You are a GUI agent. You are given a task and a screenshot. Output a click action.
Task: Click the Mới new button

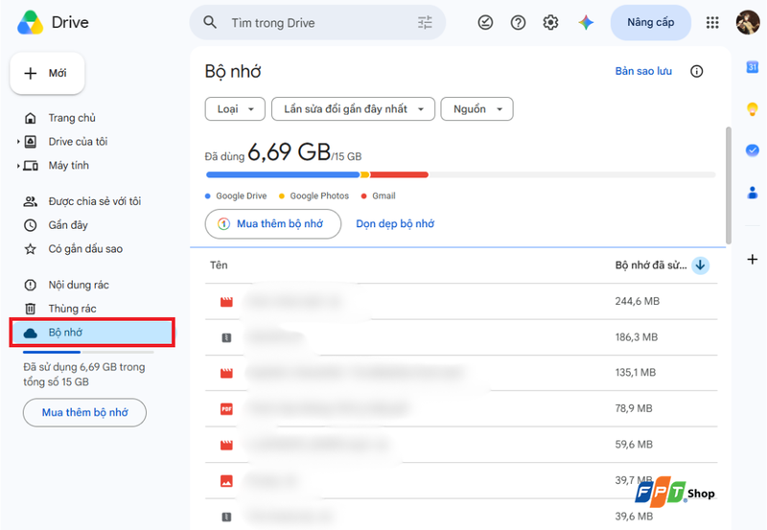click(x=47, y=74)
